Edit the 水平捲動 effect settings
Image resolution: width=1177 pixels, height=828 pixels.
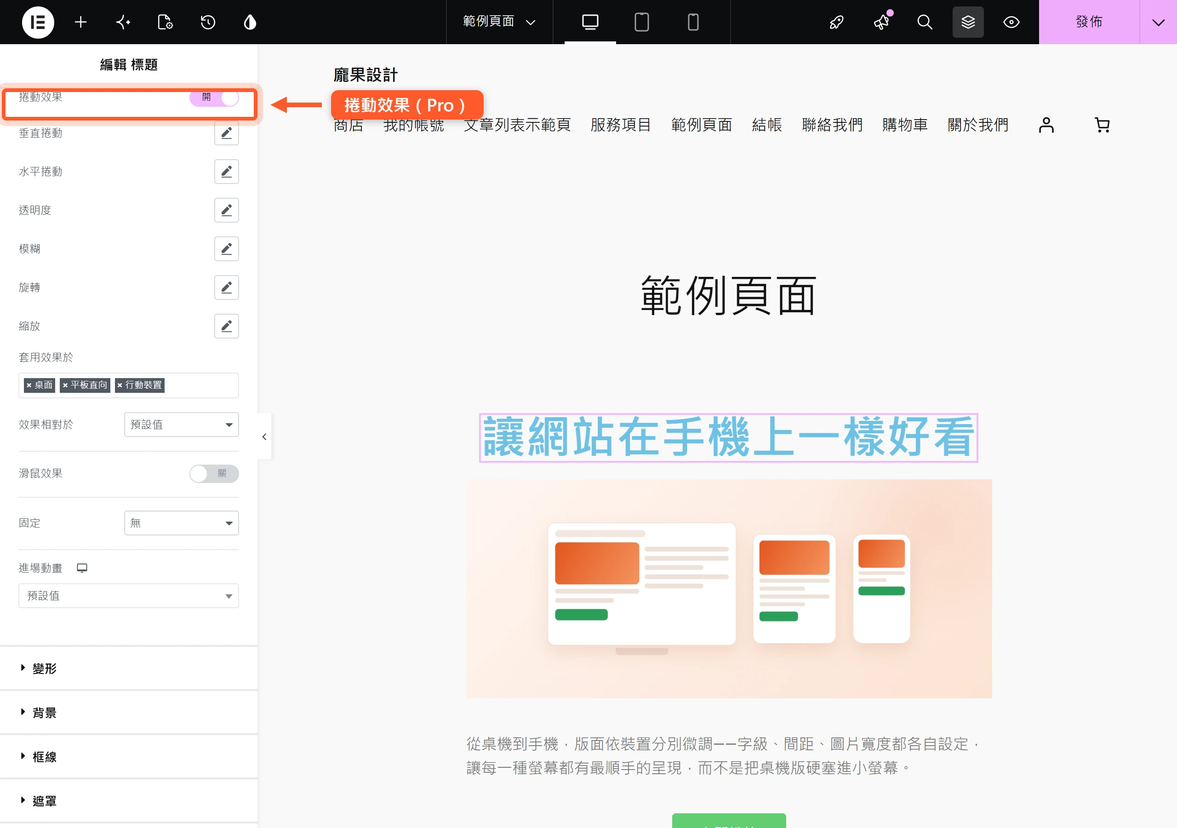coord(227,171)
